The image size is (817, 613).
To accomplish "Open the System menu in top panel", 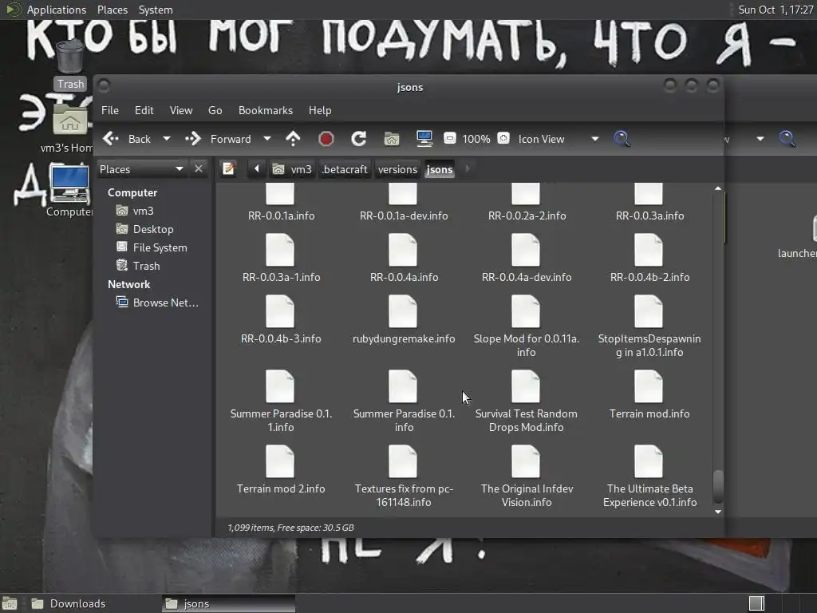I will click(x=156, y=10).
